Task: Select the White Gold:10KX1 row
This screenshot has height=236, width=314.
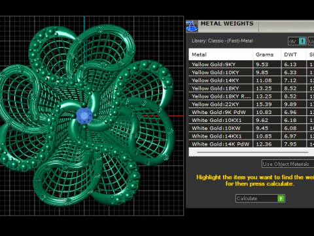Action: pos(251,120)
